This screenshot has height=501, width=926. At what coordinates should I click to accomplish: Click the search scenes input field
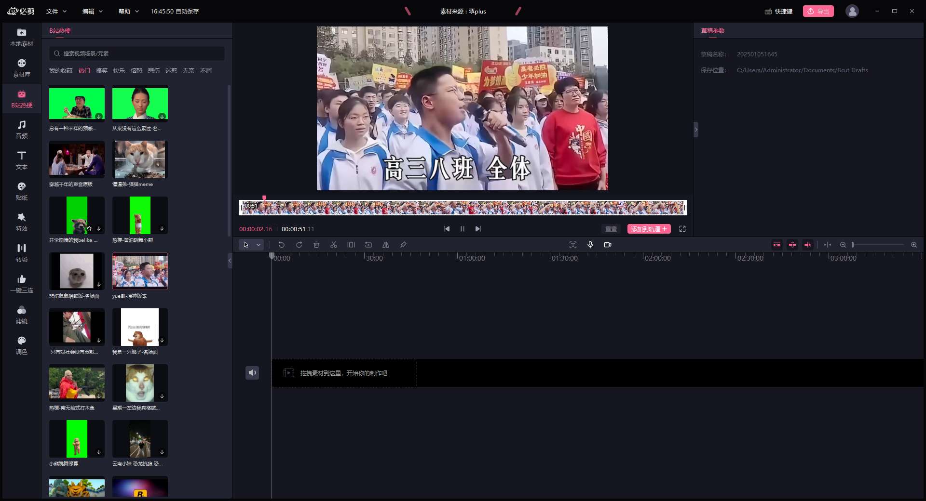(x=136, y=53)
